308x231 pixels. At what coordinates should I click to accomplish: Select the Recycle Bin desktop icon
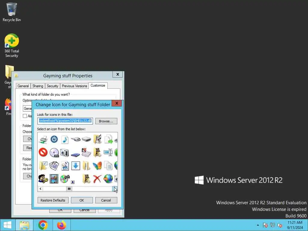[x=12, y=12]
